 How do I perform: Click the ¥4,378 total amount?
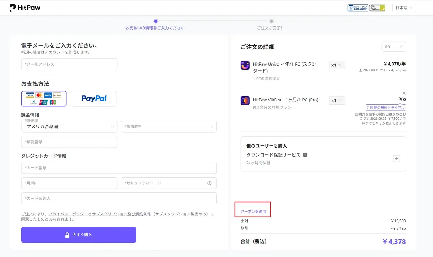(x=394, y=241)
